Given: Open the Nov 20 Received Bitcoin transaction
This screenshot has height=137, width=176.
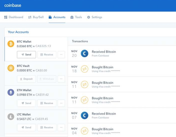Looking at the screenshot, I should pos(122,53).
